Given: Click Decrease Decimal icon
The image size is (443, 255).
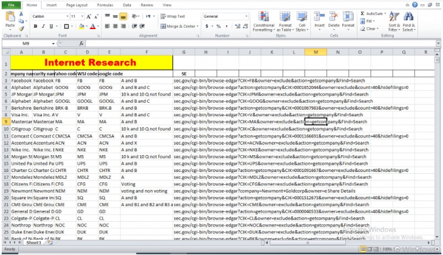Looking at the screenshot, I should pos(245,26).
